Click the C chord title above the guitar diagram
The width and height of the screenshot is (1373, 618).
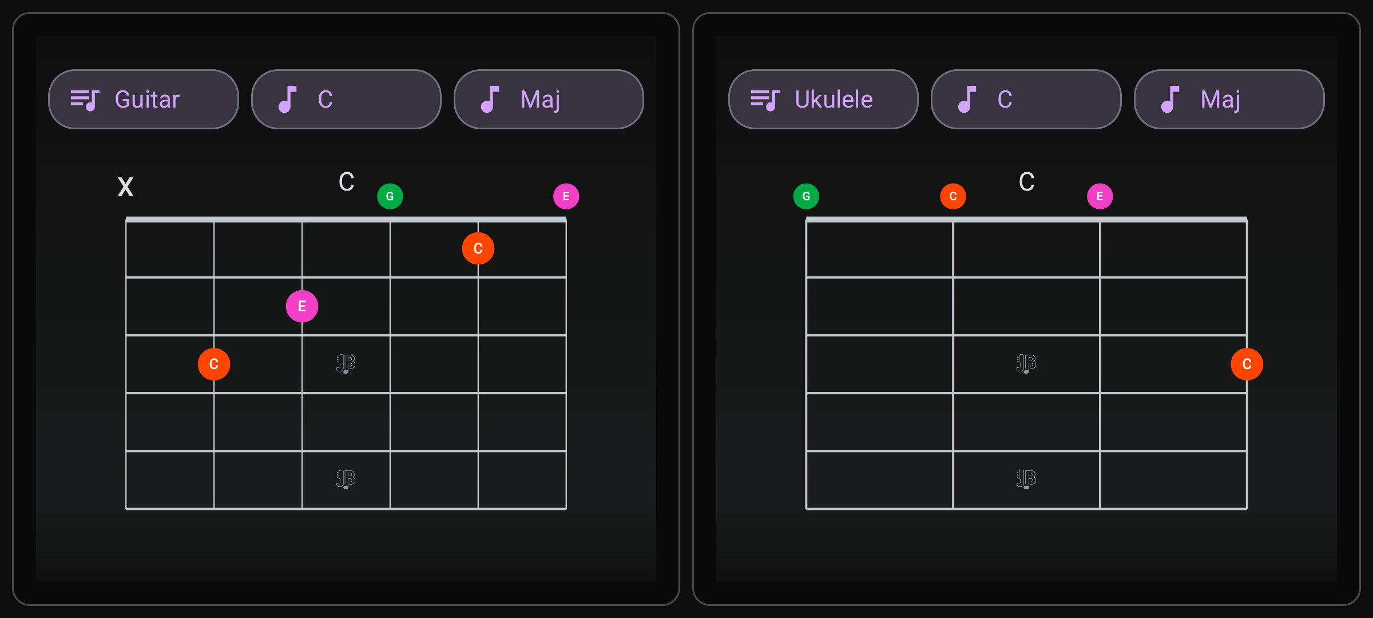click(x=346, y=182)
